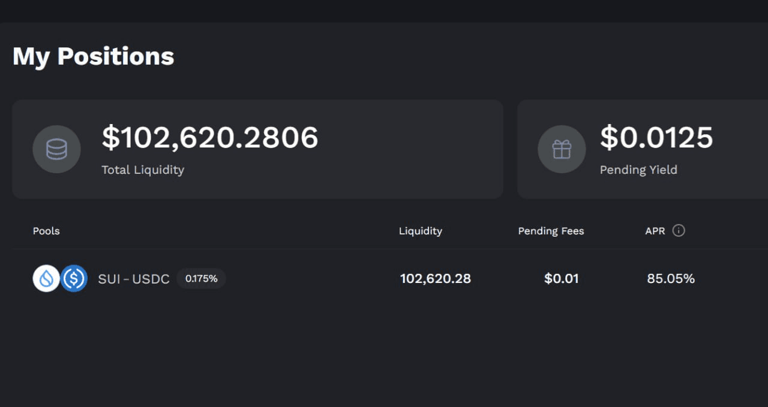Click the APR column header text
This screenshot has height=407, width=768.
point(655,231)
